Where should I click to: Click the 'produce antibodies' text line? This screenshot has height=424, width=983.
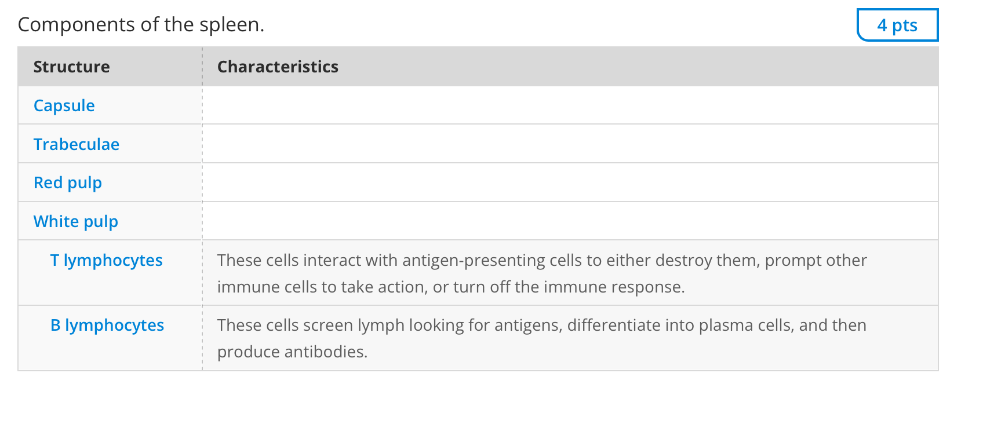[x=292, y=352]
